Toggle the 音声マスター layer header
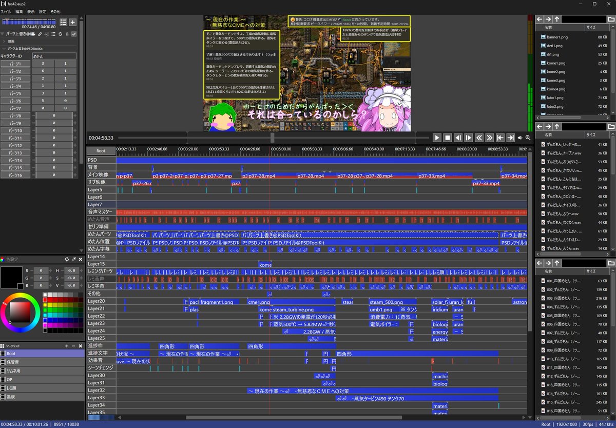Viewport: 616px width, 428px height. coord(101,212)
